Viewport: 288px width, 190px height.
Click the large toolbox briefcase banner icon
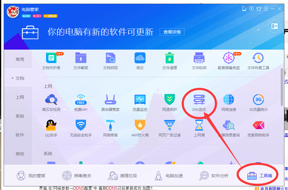[x=30, y=33]
